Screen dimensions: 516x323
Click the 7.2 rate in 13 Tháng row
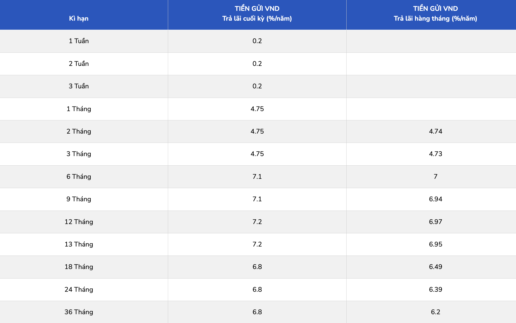(257, 244)
